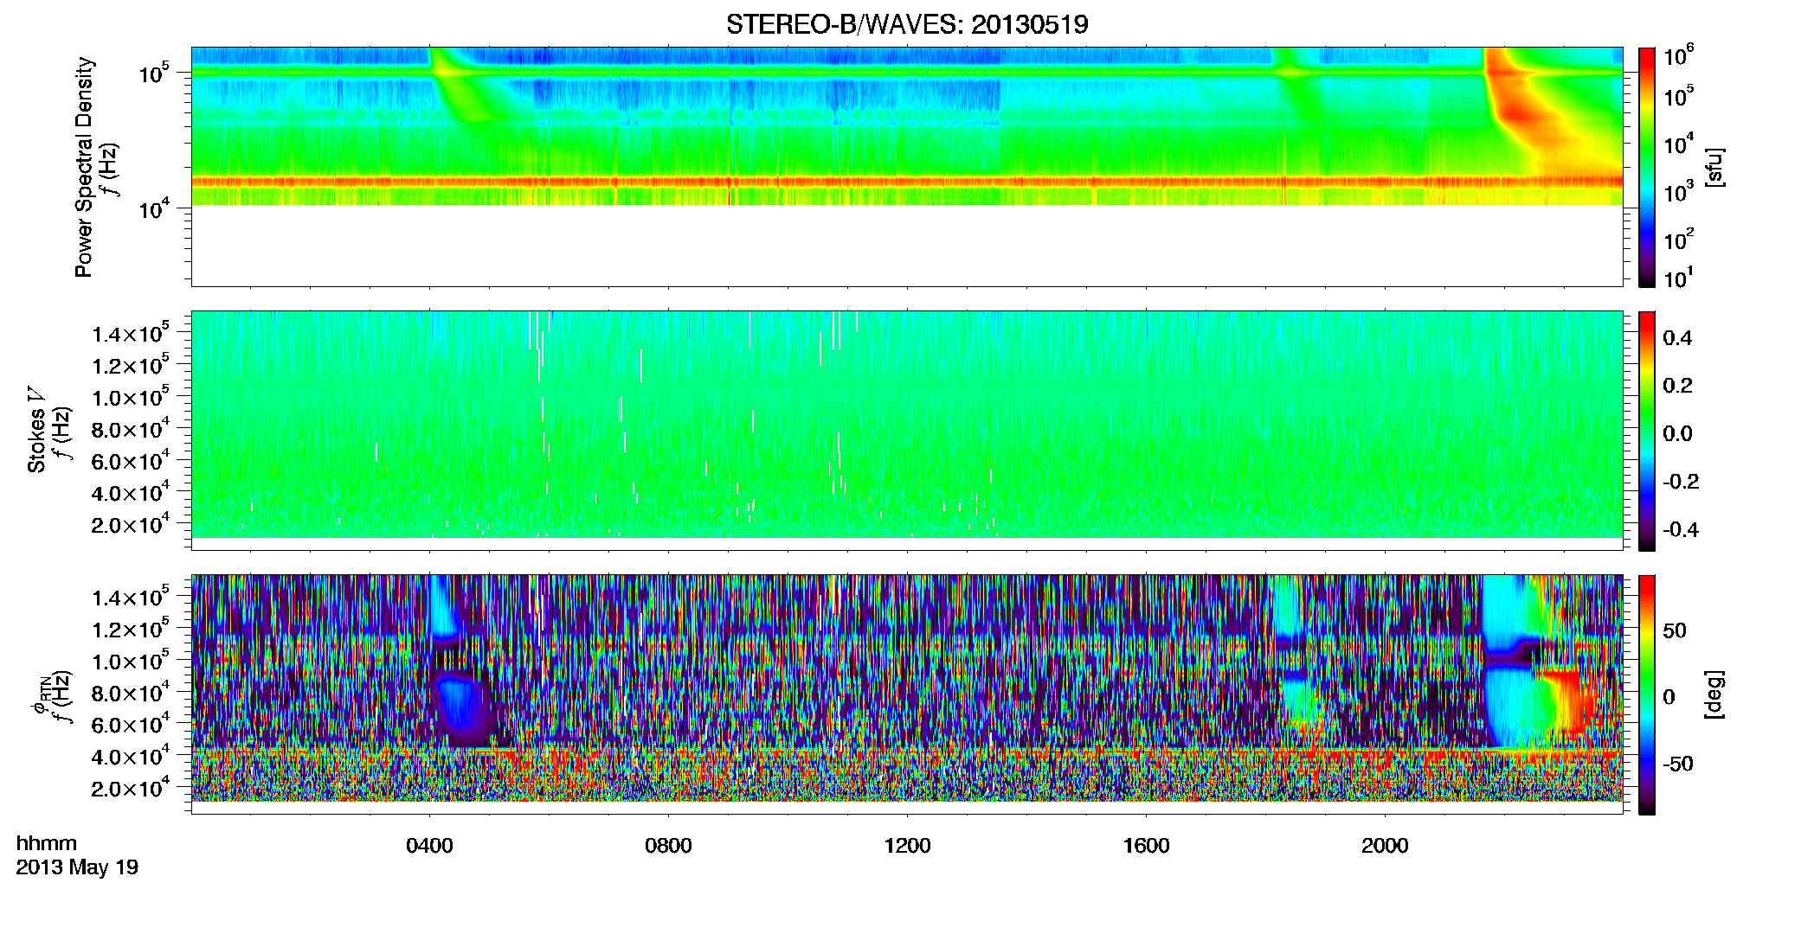The image size is (1814, 934).
Task: Click the empty white area below top spectrogram
Action: (x=907, y=245)
